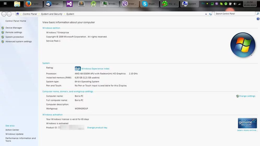Image resolution: width=260 pixels, height=146 pixels.
Task: Open recent pages dropdown beside Forward button
Action: (13, 14)
